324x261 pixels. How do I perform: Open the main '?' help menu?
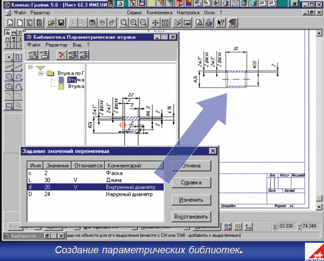(221, 13)
